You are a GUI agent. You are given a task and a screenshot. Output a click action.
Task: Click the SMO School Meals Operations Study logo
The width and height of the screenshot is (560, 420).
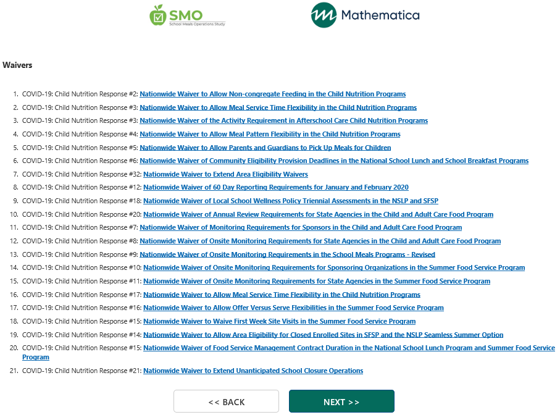pos(188,15)
